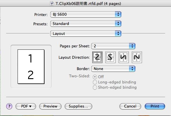
Task: Choose the third layout direction icon
Action: tap(124, 57)
